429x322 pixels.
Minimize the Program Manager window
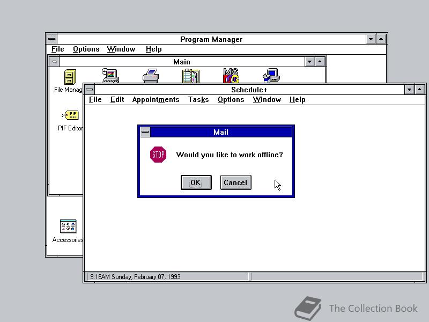click(x=371, y=39)
